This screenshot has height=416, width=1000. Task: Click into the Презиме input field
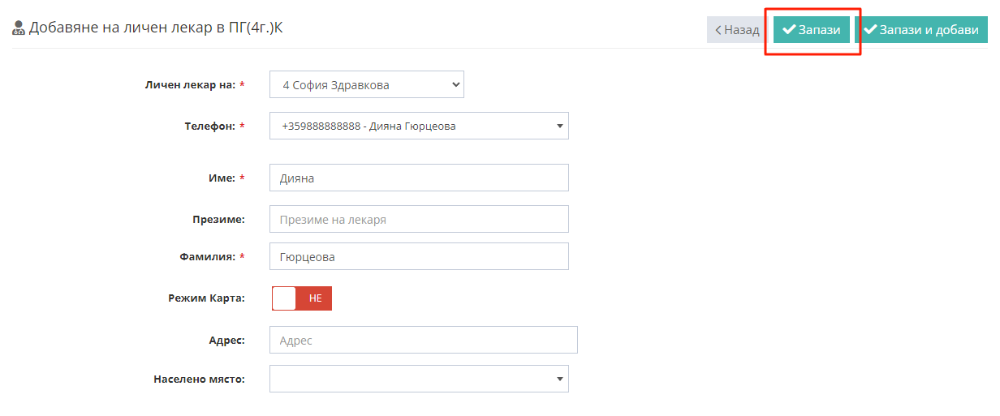tap(419, 219)
